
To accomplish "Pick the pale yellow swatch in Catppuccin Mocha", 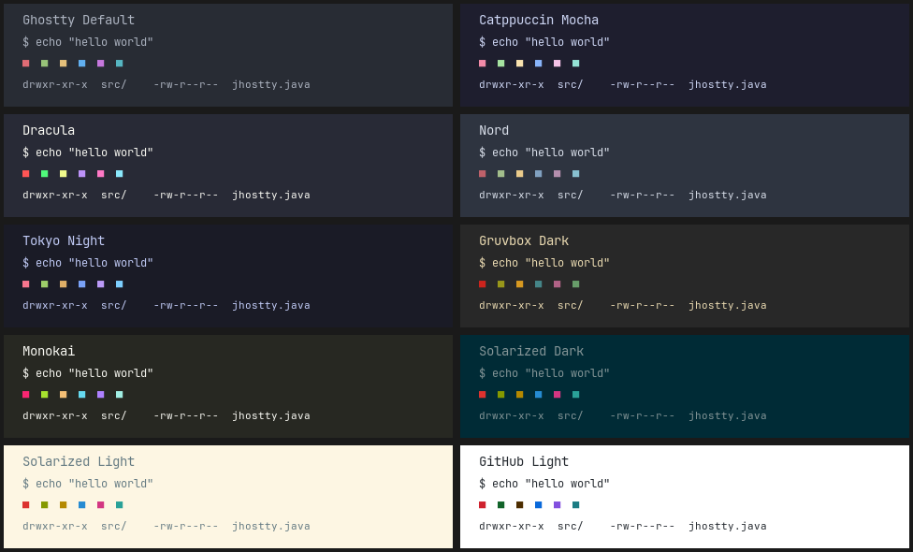I will (519, 64).
